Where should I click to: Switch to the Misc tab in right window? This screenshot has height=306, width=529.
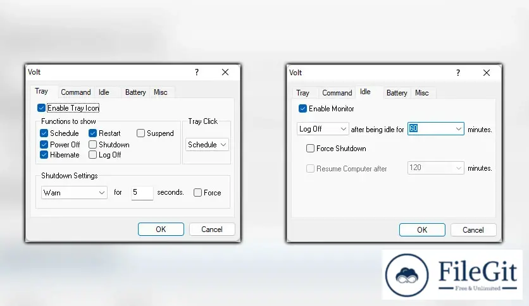(421, 93)
